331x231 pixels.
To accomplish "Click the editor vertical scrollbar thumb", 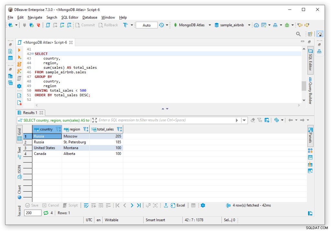I will pos(304,86).
